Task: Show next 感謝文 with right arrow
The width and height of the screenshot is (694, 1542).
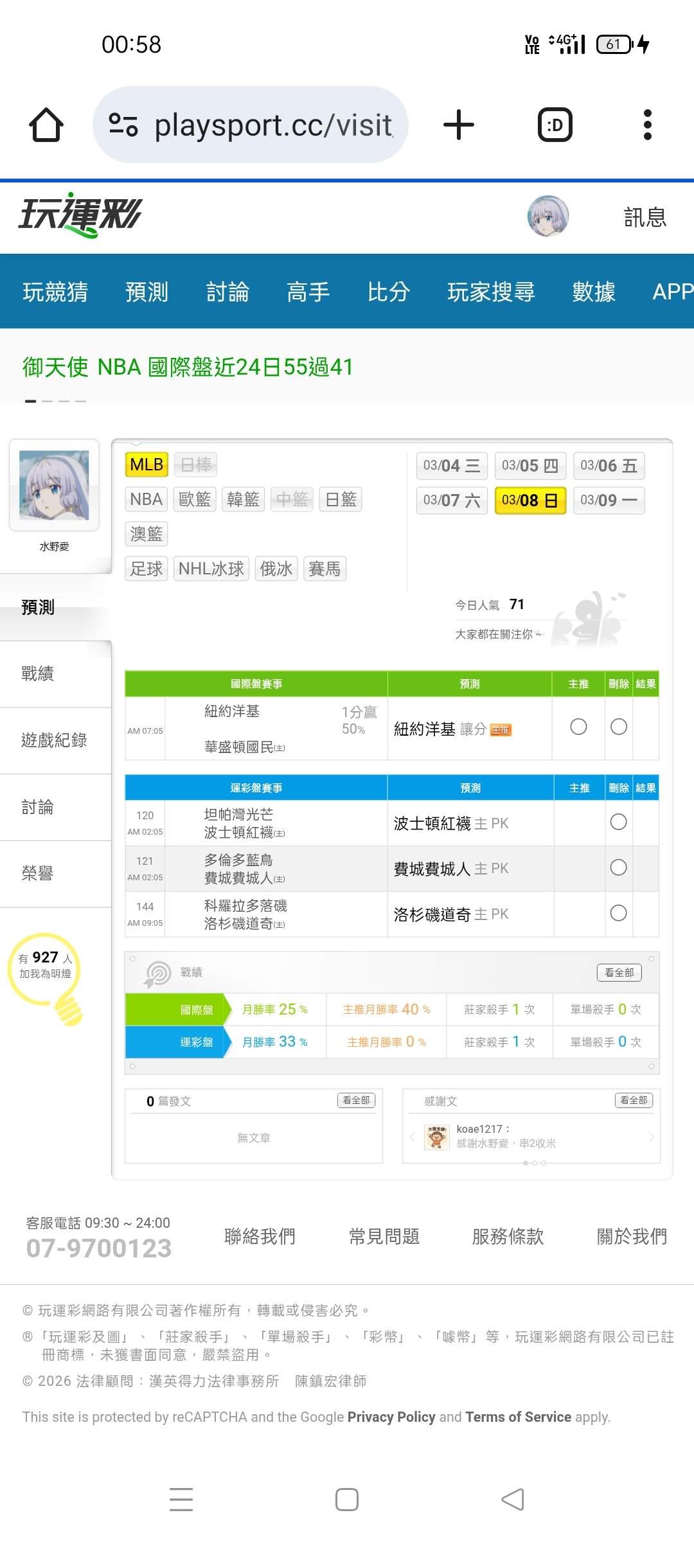Action: click(652, 1137)
